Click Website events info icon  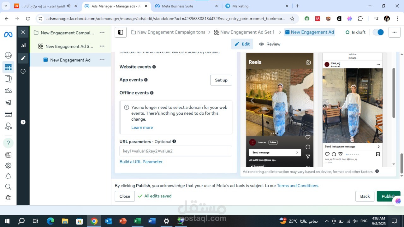coord(154,67)
